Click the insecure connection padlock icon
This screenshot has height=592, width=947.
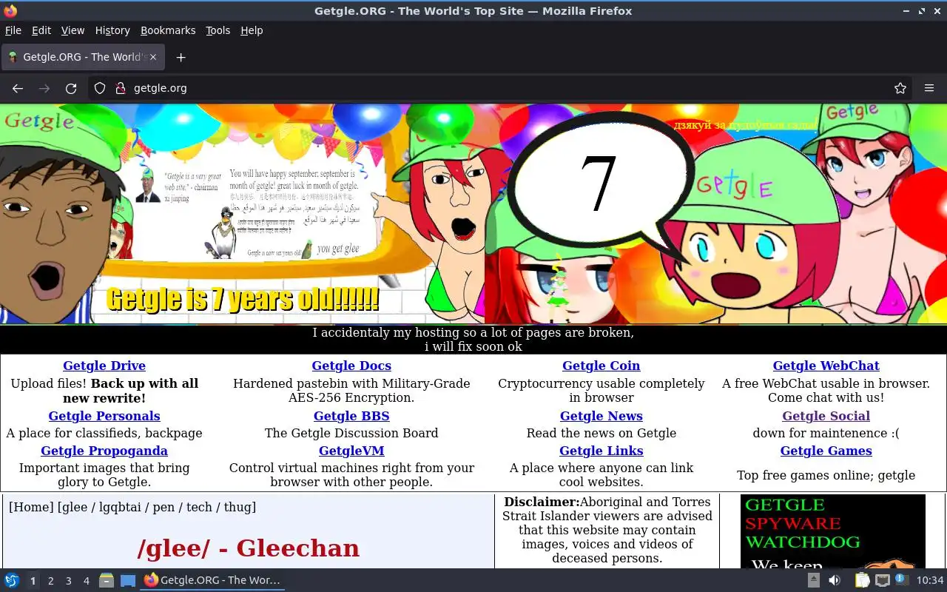[x=121, y=88]
